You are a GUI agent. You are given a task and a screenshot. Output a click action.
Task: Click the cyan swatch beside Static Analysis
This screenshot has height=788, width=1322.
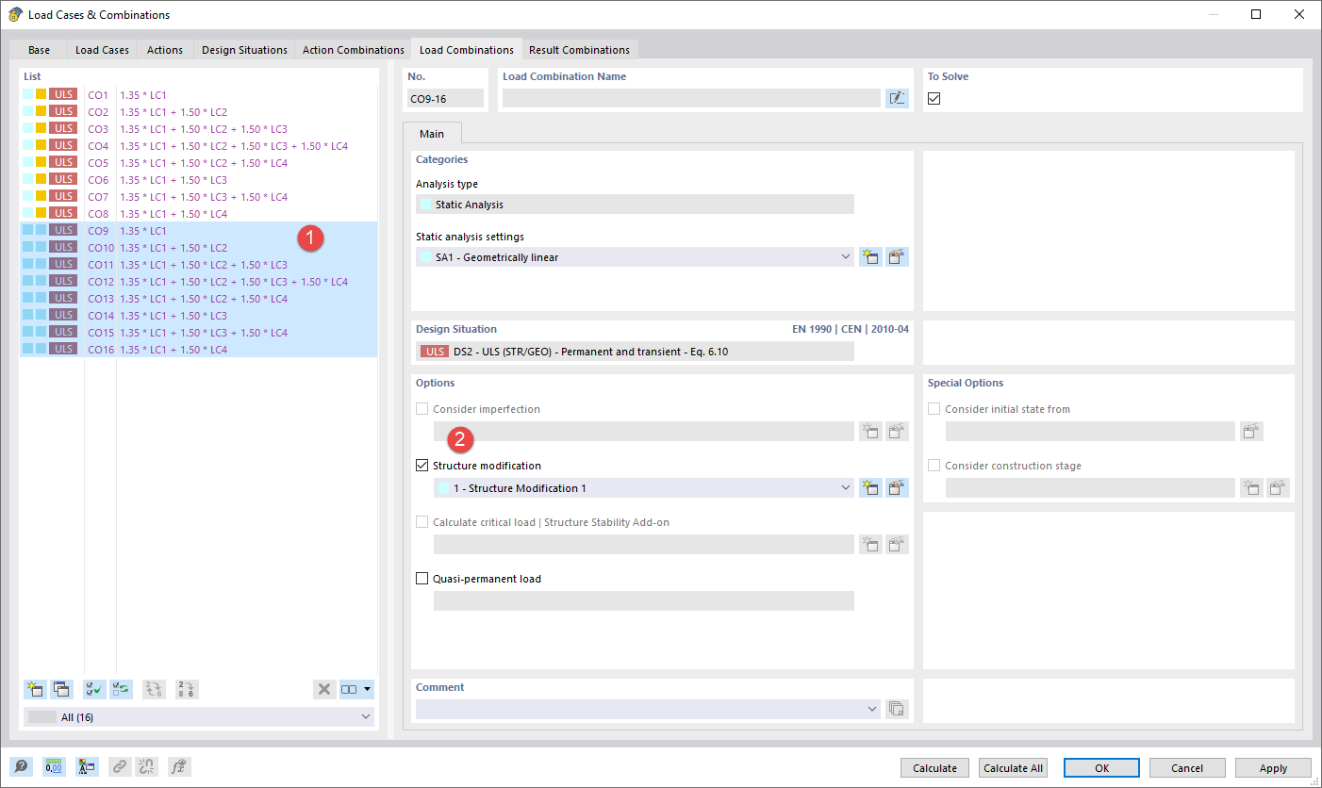click(426, 205)
